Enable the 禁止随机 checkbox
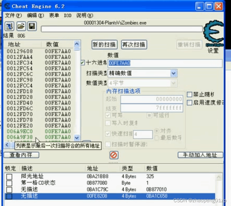231x206 pixels. pyautogui.click(x=190, y=94)
